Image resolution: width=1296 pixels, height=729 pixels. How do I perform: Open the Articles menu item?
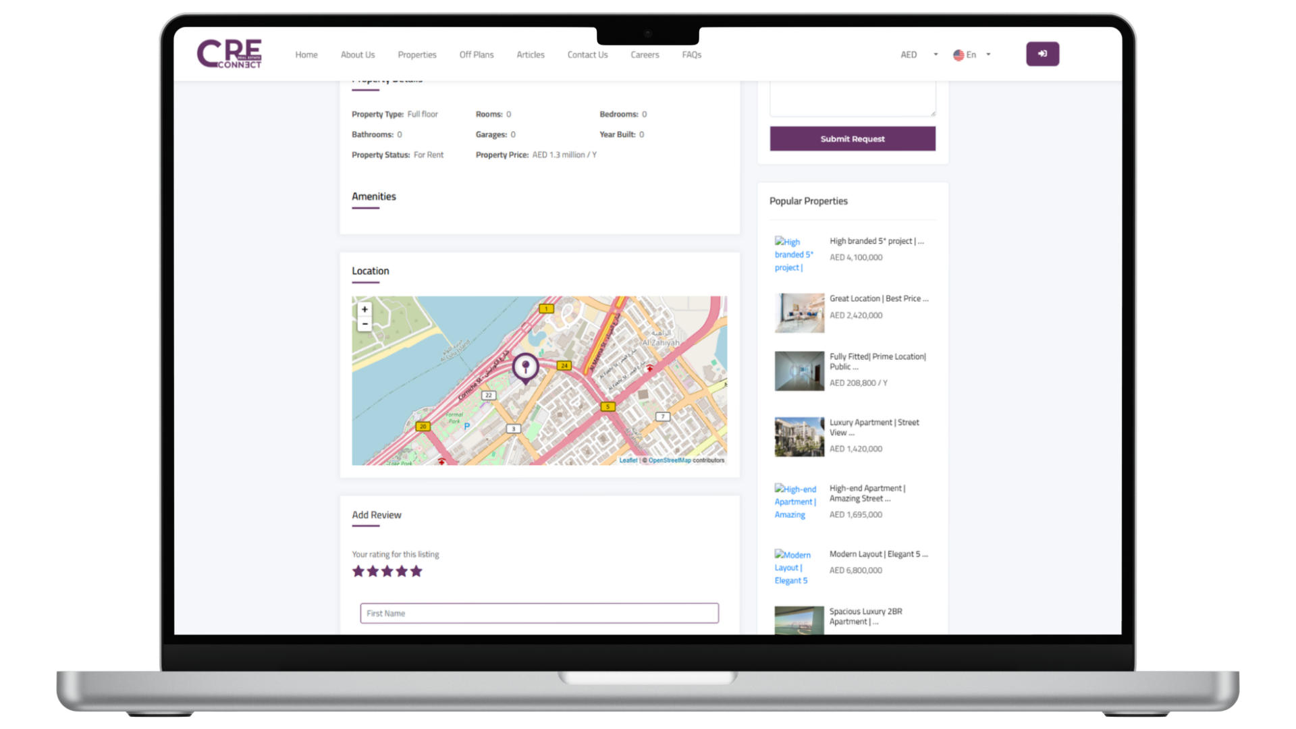tap(531, 55)
